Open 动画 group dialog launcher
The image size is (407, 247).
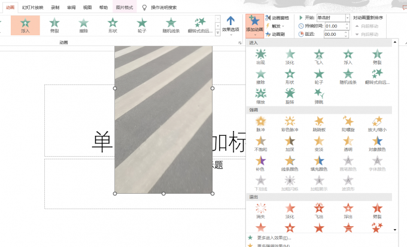coord(240,43)
